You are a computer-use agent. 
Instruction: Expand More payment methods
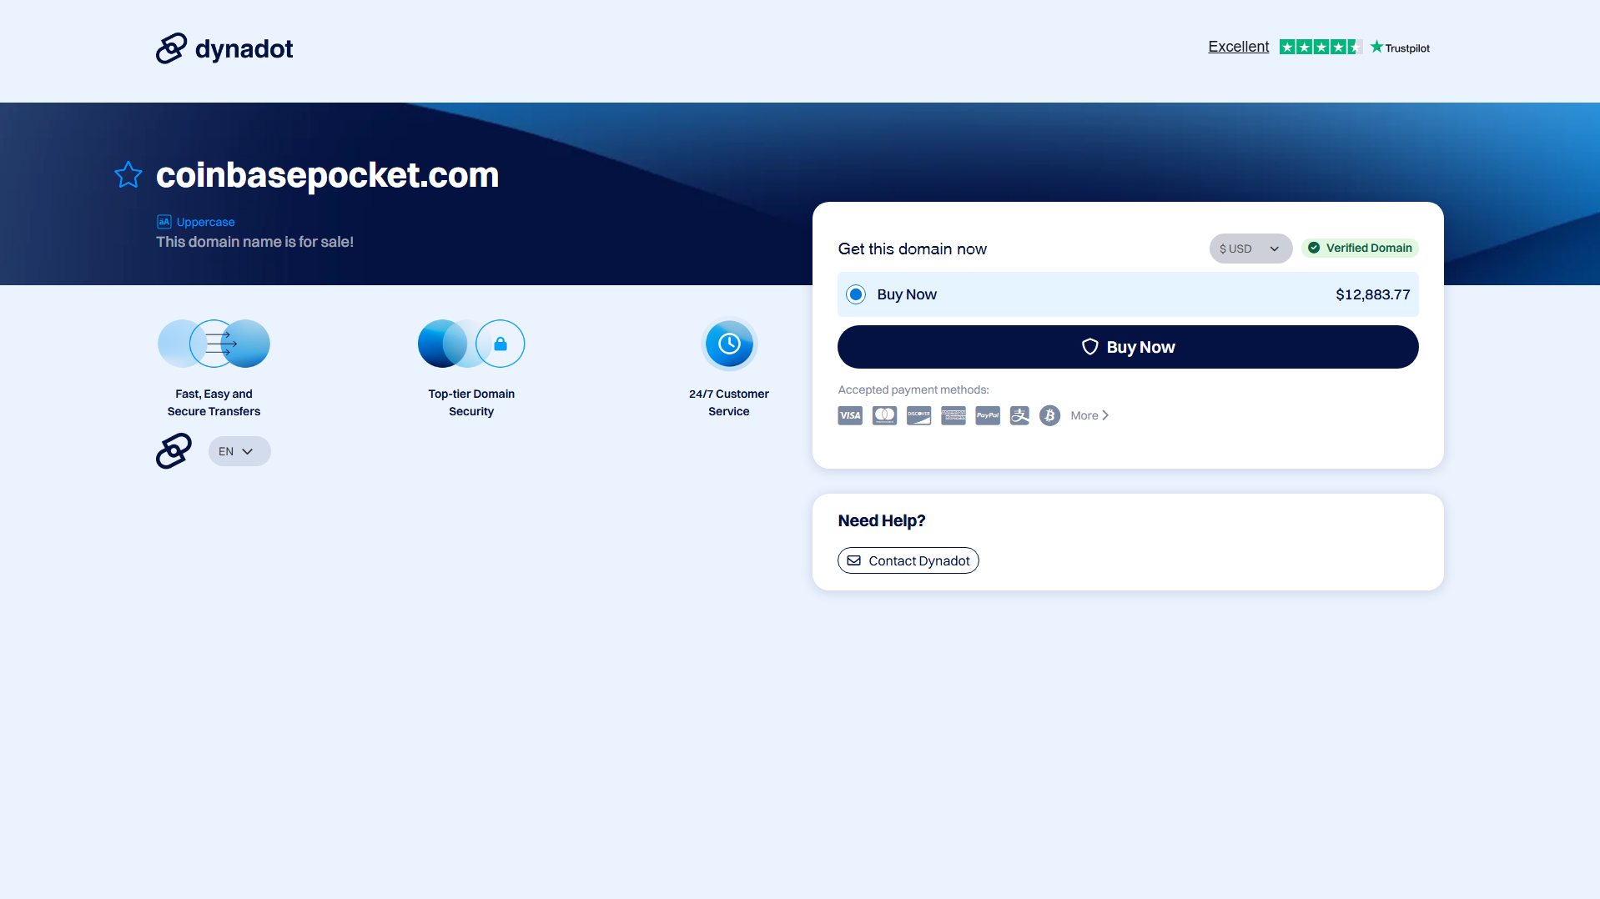[x=1089, y=415]
